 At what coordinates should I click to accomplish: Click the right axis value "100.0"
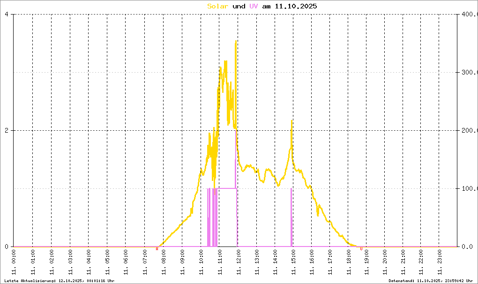470,188
